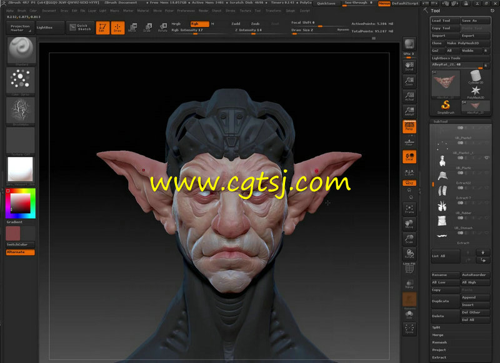Toggle Xyz rotation mode
Viewport: 500px width, 363px height.
click(409, 183)
